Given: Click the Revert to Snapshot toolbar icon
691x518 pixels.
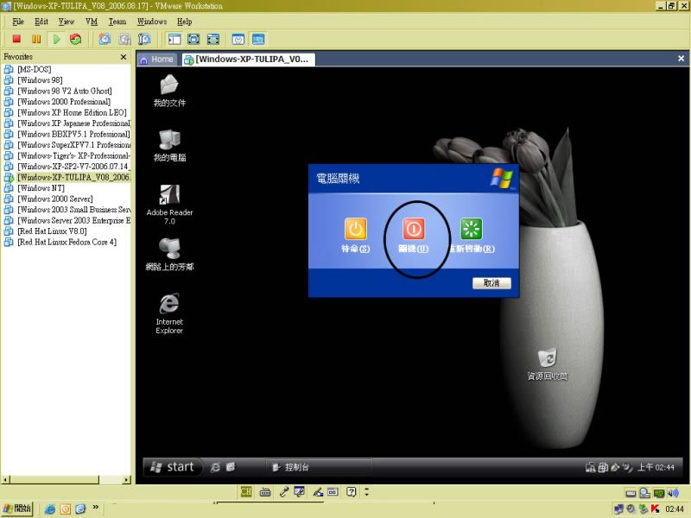Looking at the screenshot, I should pos(124,39).
